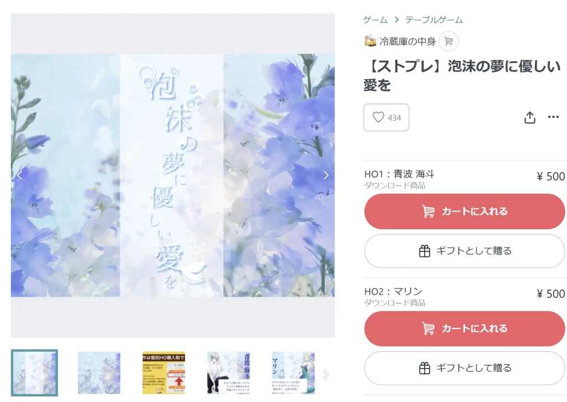The height and width of the screenshot is (402, 567).
Task: Show previous image with main left arrow
Action: point(19,176)
